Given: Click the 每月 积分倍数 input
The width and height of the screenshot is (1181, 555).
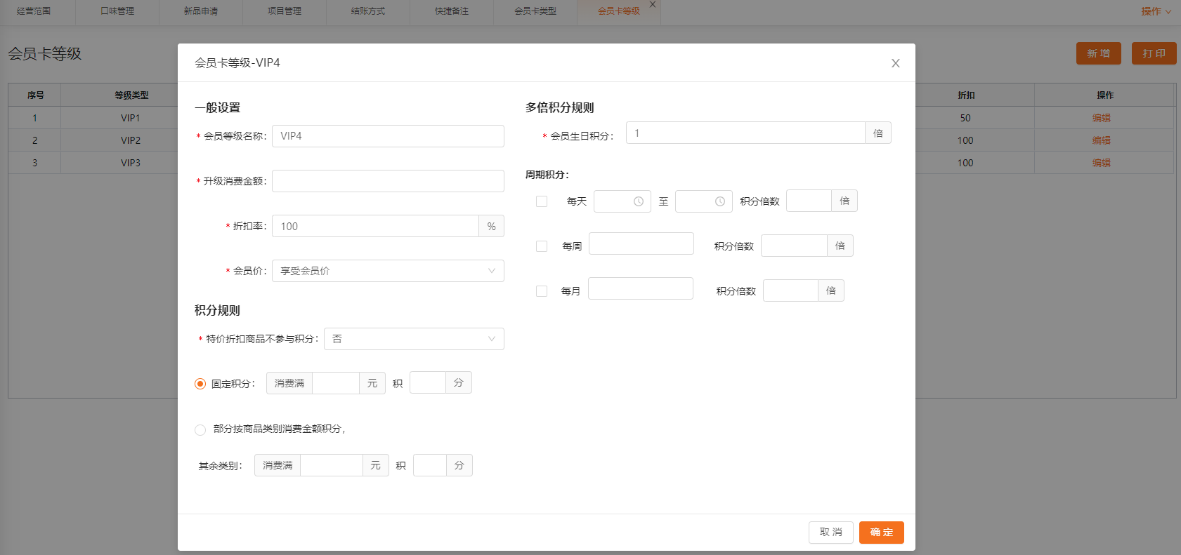Looking at the screenshot, I should [791, 290].
